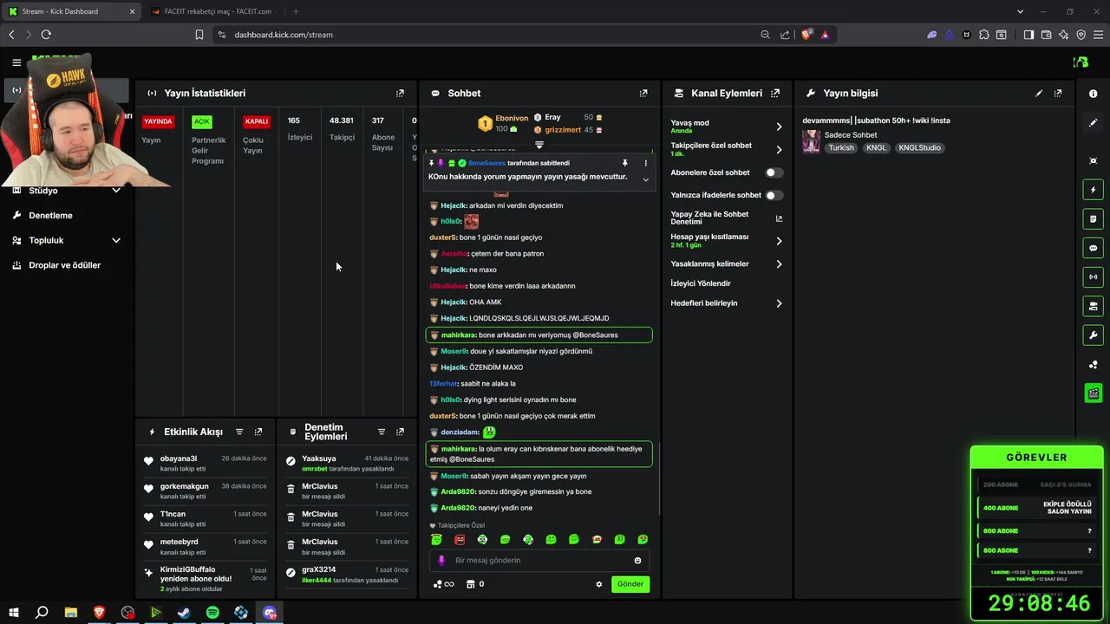
Task: Open Yasaklanmış kelimeler chevron
Action: click(779, 263)
